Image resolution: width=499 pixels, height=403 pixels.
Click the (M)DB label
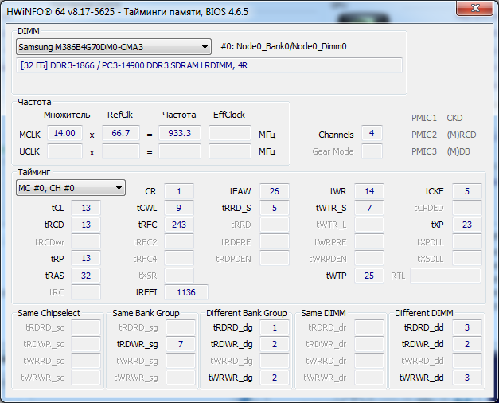point(458,151)
